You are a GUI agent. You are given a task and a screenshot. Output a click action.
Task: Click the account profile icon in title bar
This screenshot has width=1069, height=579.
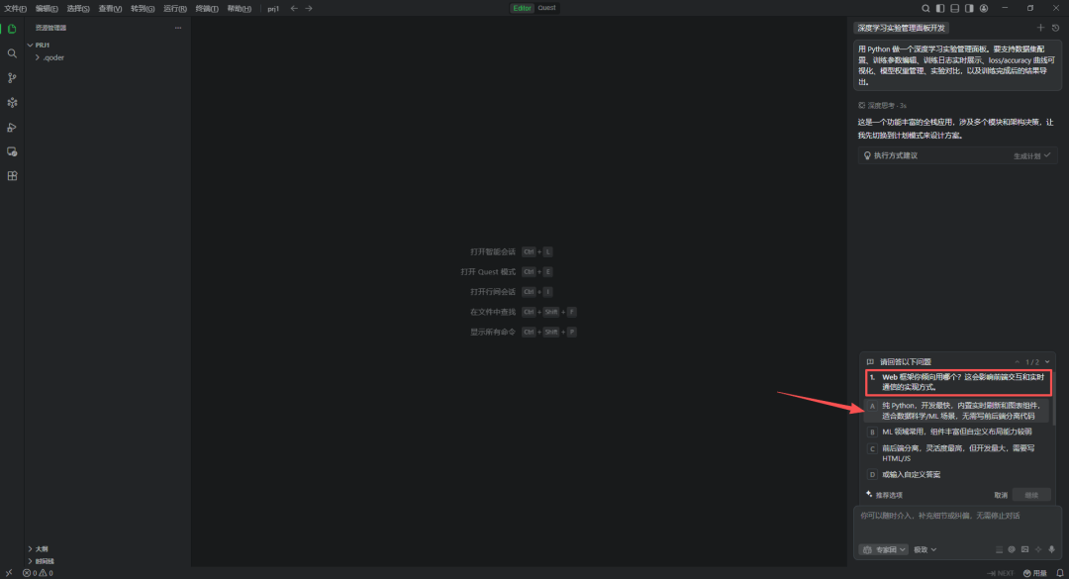(x=985, y=8)
